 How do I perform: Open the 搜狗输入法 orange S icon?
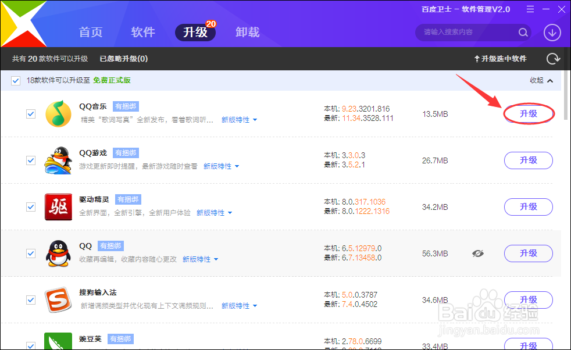(x=58, y=299)
